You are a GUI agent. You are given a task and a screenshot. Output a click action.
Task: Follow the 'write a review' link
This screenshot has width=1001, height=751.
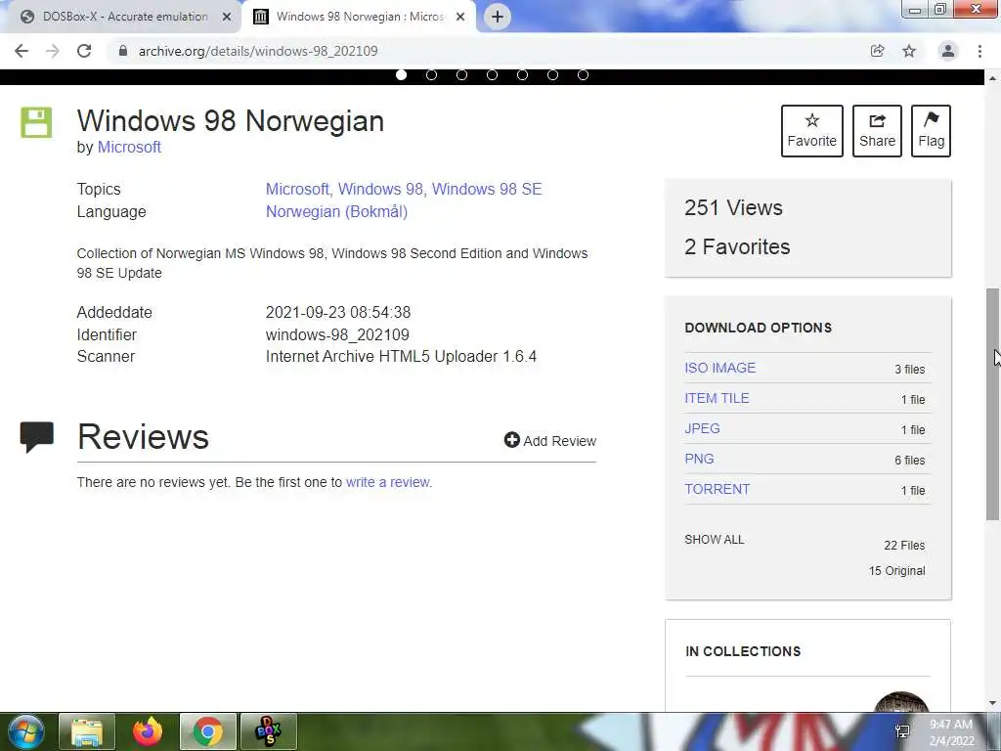point(389,482)
